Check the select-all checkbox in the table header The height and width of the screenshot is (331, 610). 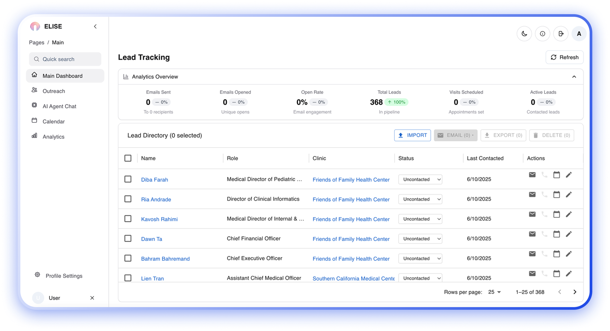tap(128, 158)
